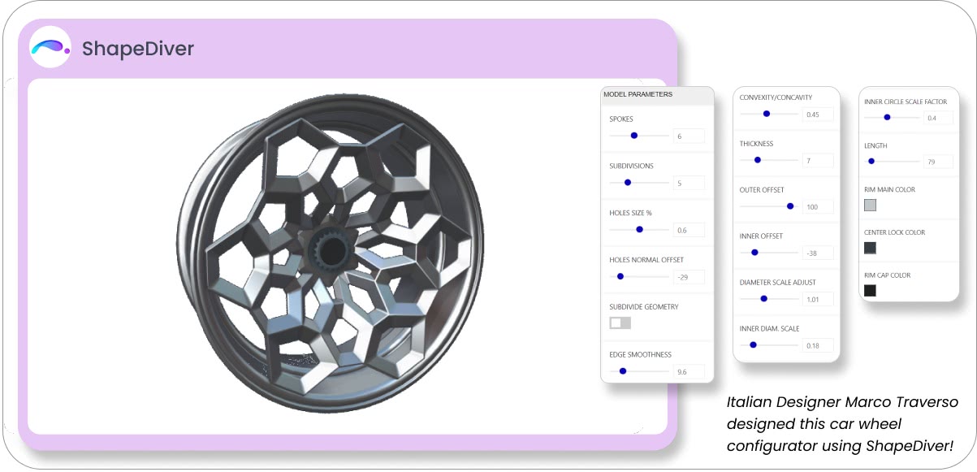977x472 pixels.
Task: Click the Thickness value input field
Action: tap(818, 161)
